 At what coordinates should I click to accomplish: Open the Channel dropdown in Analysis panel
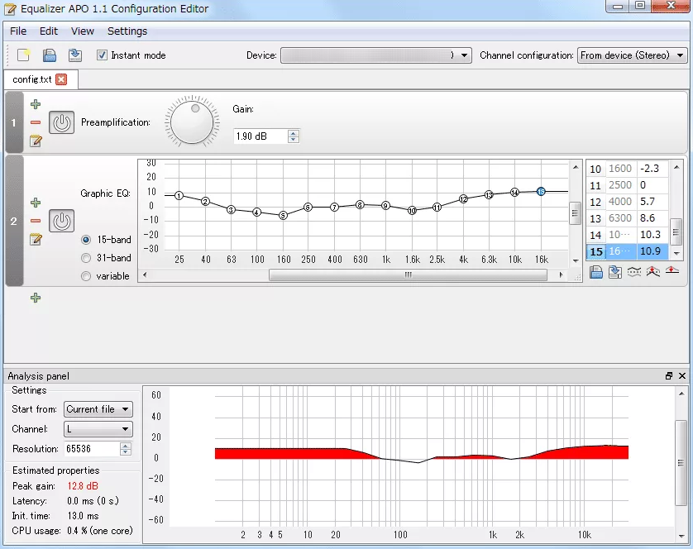click(98, 429)
